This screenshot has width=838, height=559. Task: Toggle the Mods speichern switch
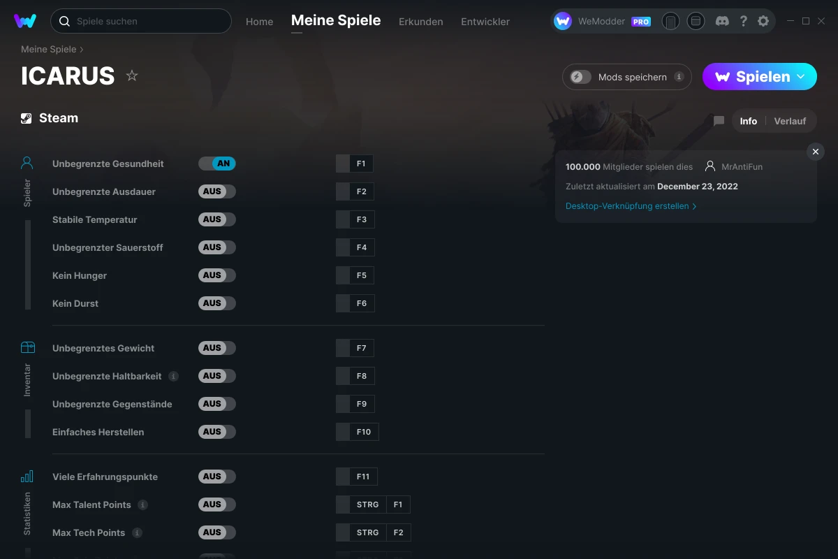tap(581, 77)
